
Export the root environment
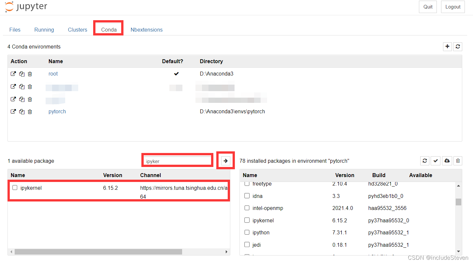click(13, 74)
